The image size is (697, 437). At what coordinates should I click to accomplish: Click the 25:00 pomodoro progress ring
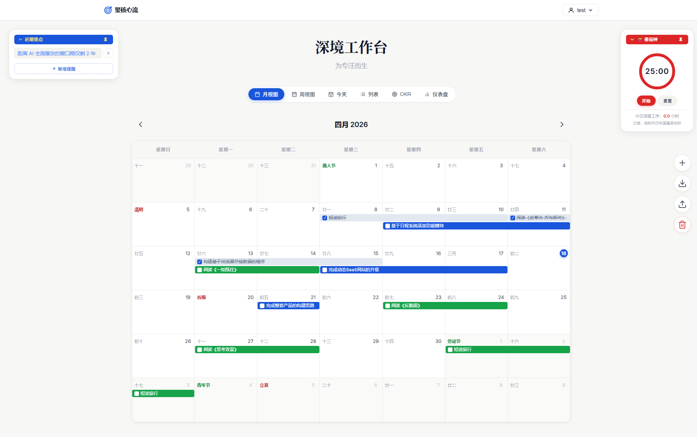[657, 71]
